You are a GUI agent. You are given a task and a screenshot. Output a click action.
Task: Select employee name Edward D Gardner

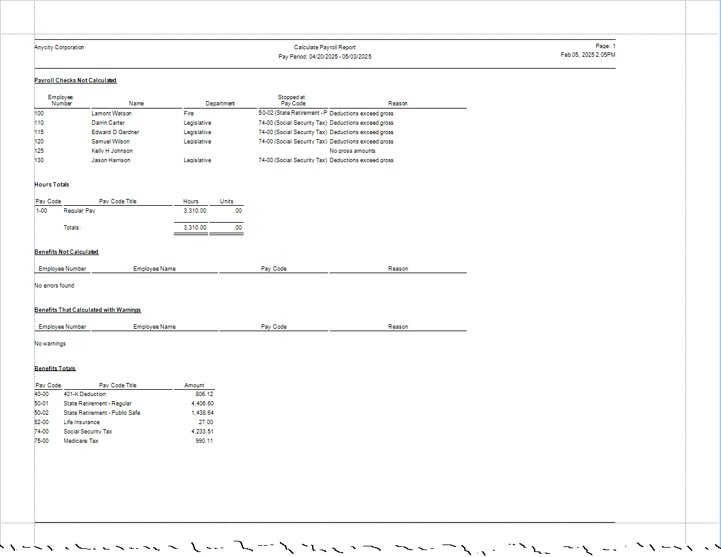tap(115, 132)
